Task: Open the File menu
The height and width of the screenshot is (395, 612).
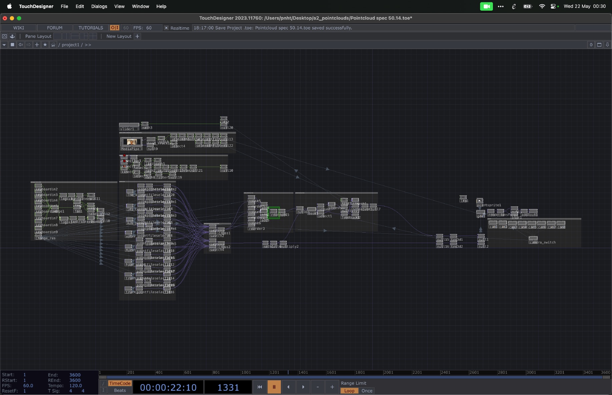Action: (64, 6)
